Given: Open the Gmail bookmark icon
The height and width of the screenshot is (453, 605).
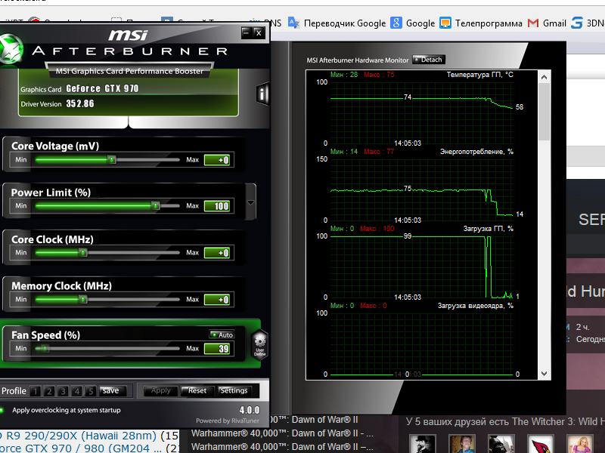Looking at the screenshot, I should (x=533, y=23).
